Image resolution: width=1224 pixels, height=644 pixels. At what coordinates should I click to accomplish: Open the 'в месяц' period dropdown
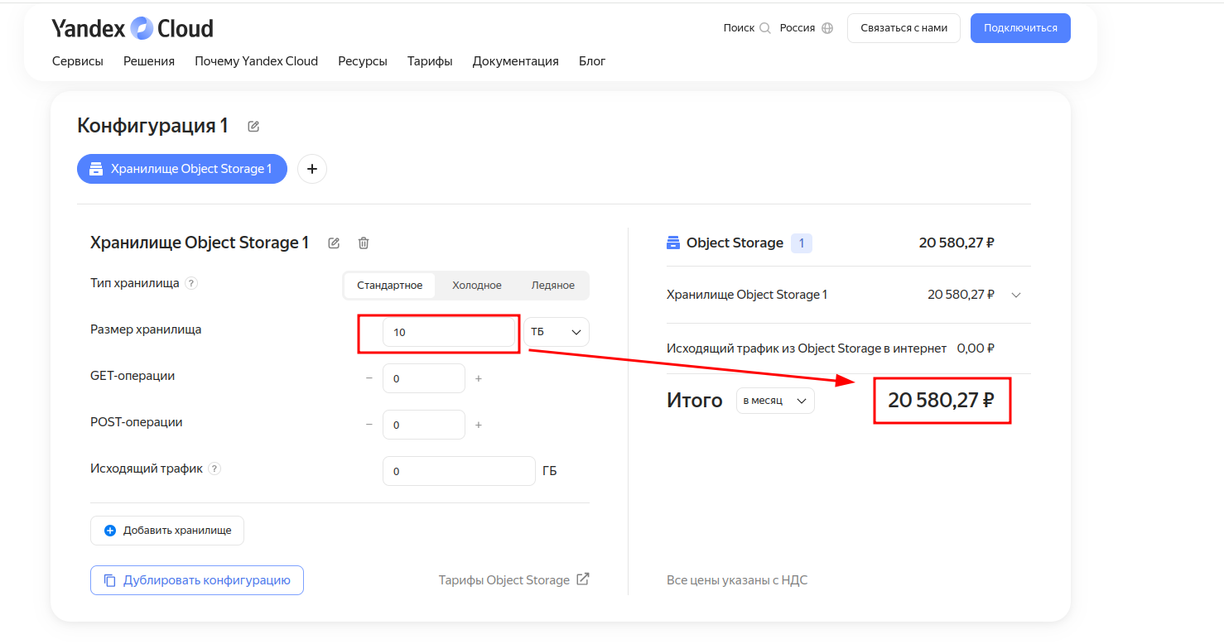pos(775,401)
